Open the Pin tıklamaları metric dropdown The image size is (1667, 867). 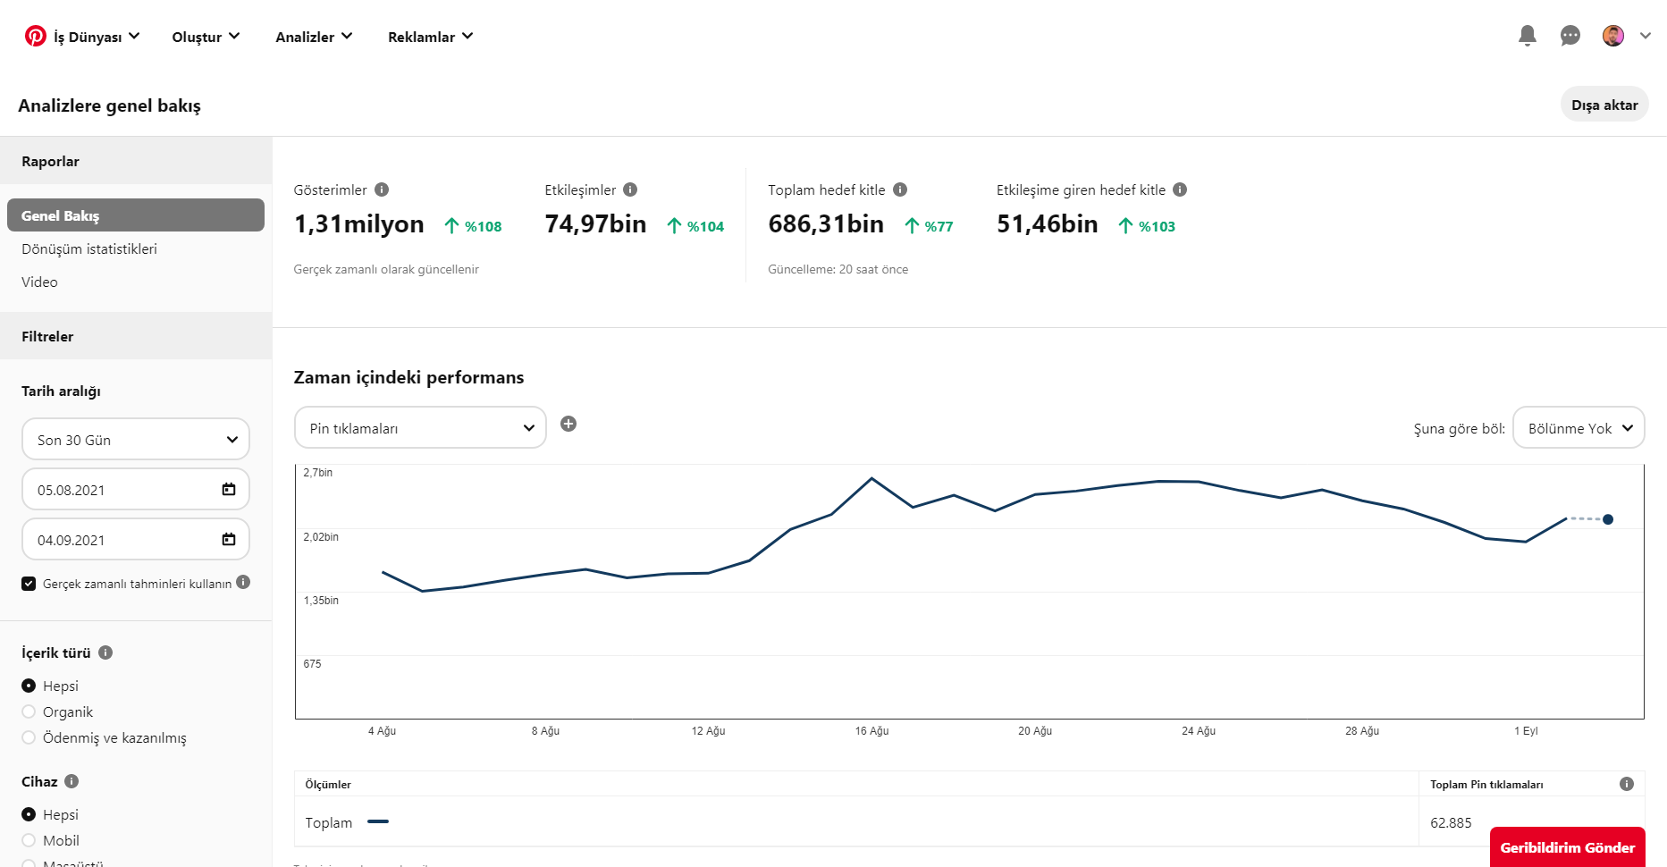click(x=420, y=427)
